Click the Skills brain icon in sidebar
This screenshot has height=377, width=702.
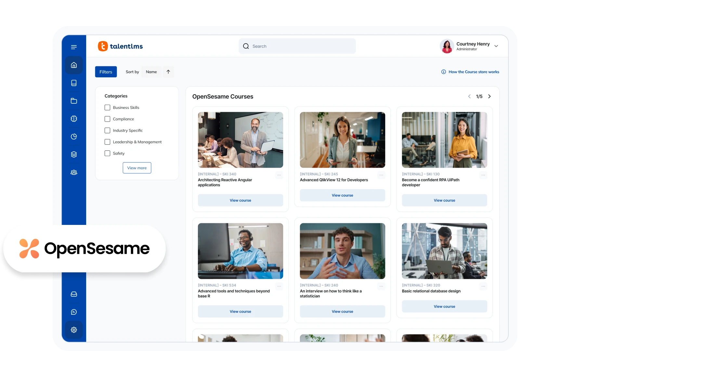(x=74, y=119)
